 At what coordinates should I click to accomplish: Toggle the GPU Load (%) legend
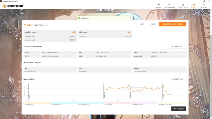[x=118, y=104]
